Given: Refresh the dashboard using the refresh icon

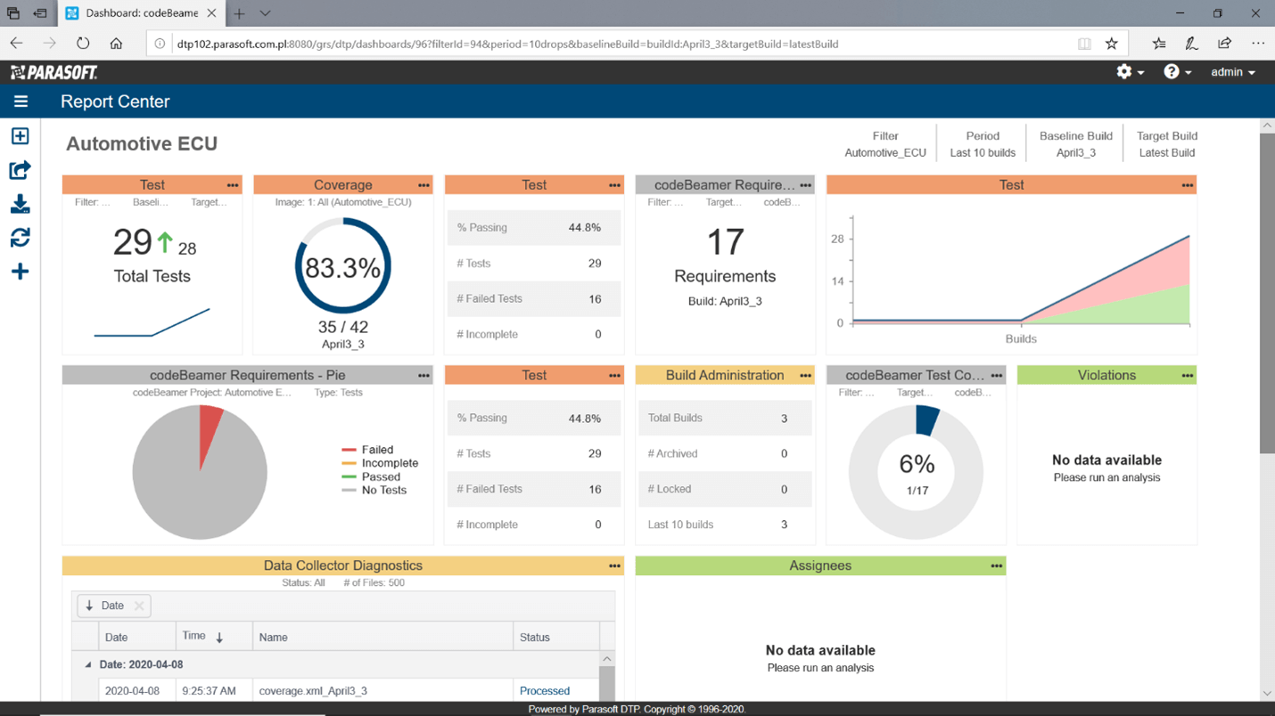Looking at the screenshot, I should 20,237.
